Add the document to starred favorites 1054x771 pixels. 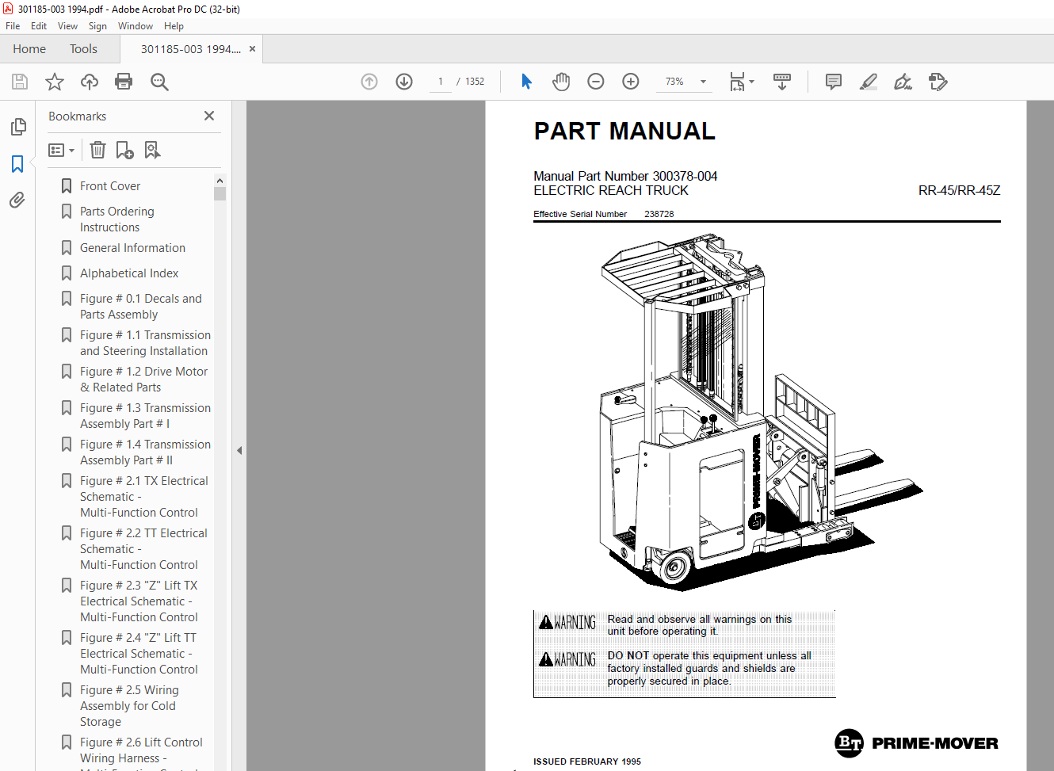point(55,82)
